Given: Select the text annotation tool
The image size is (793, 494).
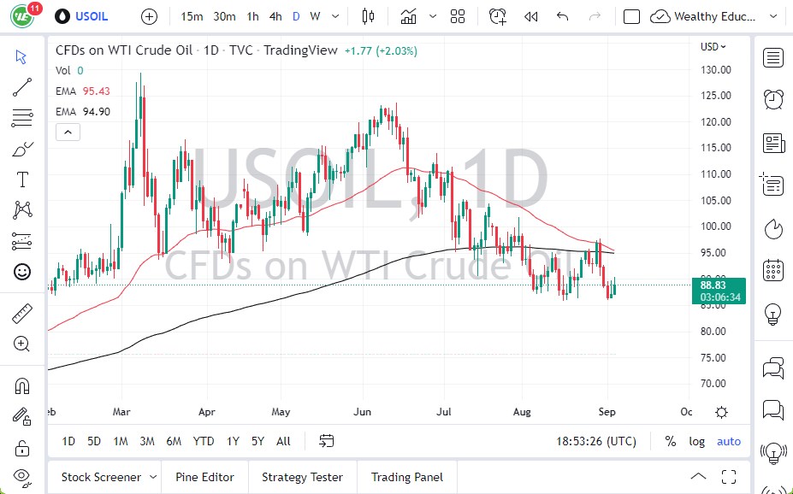Looking at the screenshot, I should [x=21, y=179].
